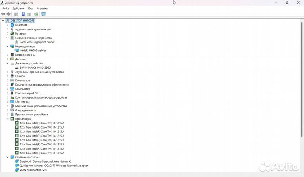Click the scan for hardware changes monitor icon
The height and width of the screenshot is (177, 304).
click(43, 14)
